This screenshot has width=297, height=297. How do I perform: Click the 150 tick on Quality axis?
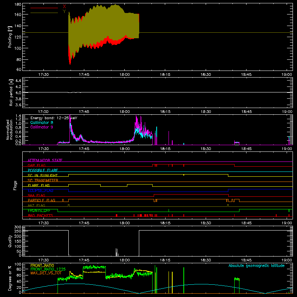pos(18,241)
